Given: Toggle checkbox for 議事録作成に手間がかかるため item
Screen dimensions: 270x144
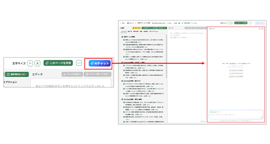Looking at the screenshot, I should (124, 49).
